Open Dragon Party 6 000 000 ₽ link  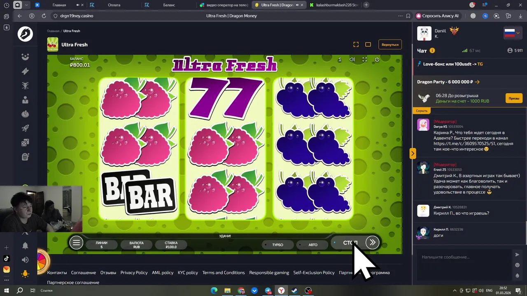[x=448, y=82]
